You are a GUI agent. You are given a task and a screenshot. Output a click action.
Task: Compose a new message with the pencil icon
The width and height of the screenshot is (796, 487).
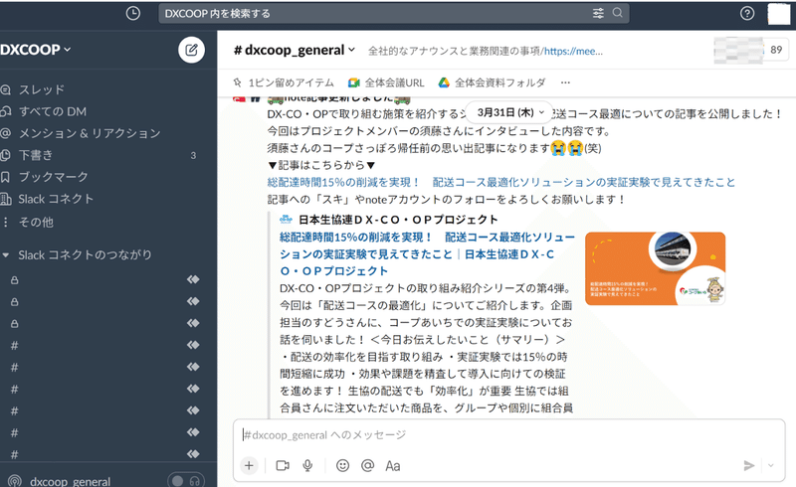click(191, 50)
